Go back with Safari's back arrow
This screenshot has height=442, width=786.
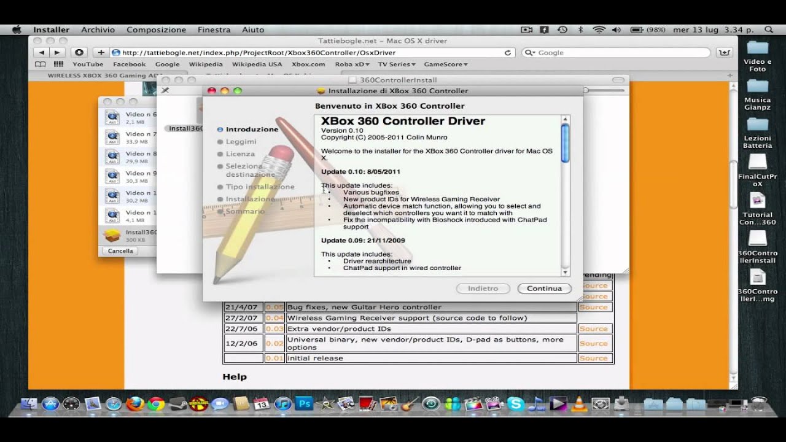(x=42, y=53)
